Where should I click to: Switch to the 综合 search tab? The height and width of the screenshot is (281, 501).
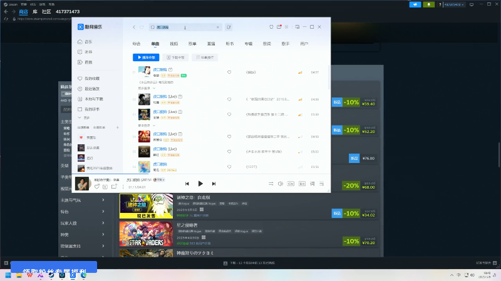tap(137, 44)
